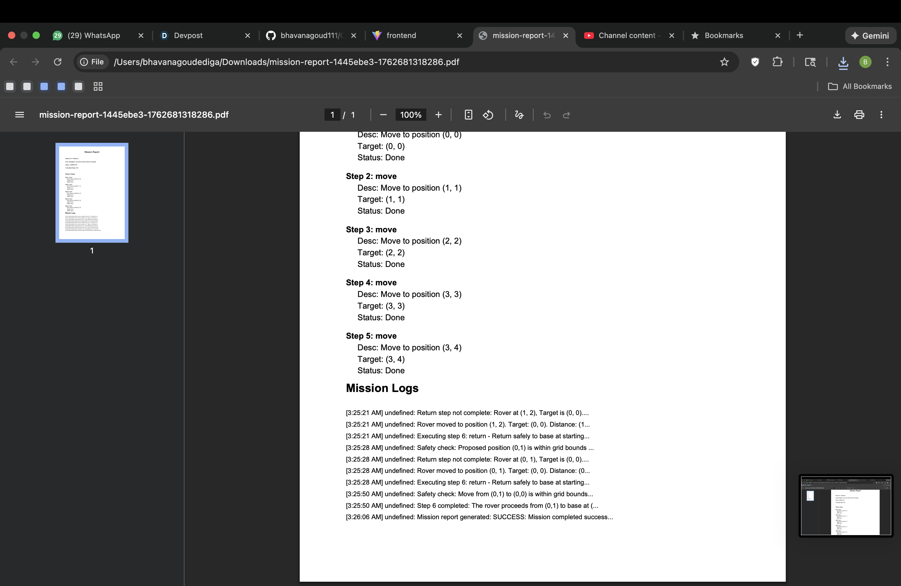Viewport: 901px width, 586px height.
Task: Click the Fit to page icon
Action: pos(468,115)
